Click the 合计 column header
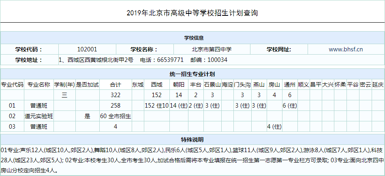The width and height of the screenshot is (385, 176). click(x=115, y=85)
